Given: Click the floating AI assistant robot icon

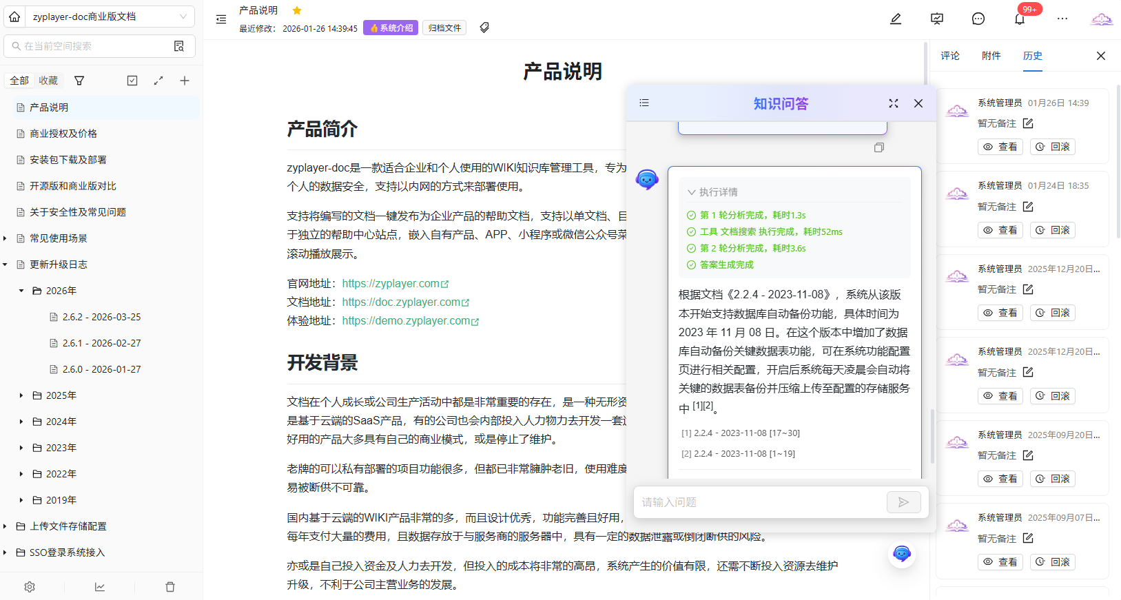Looking at the screenshot, I should tap(902, 554).
